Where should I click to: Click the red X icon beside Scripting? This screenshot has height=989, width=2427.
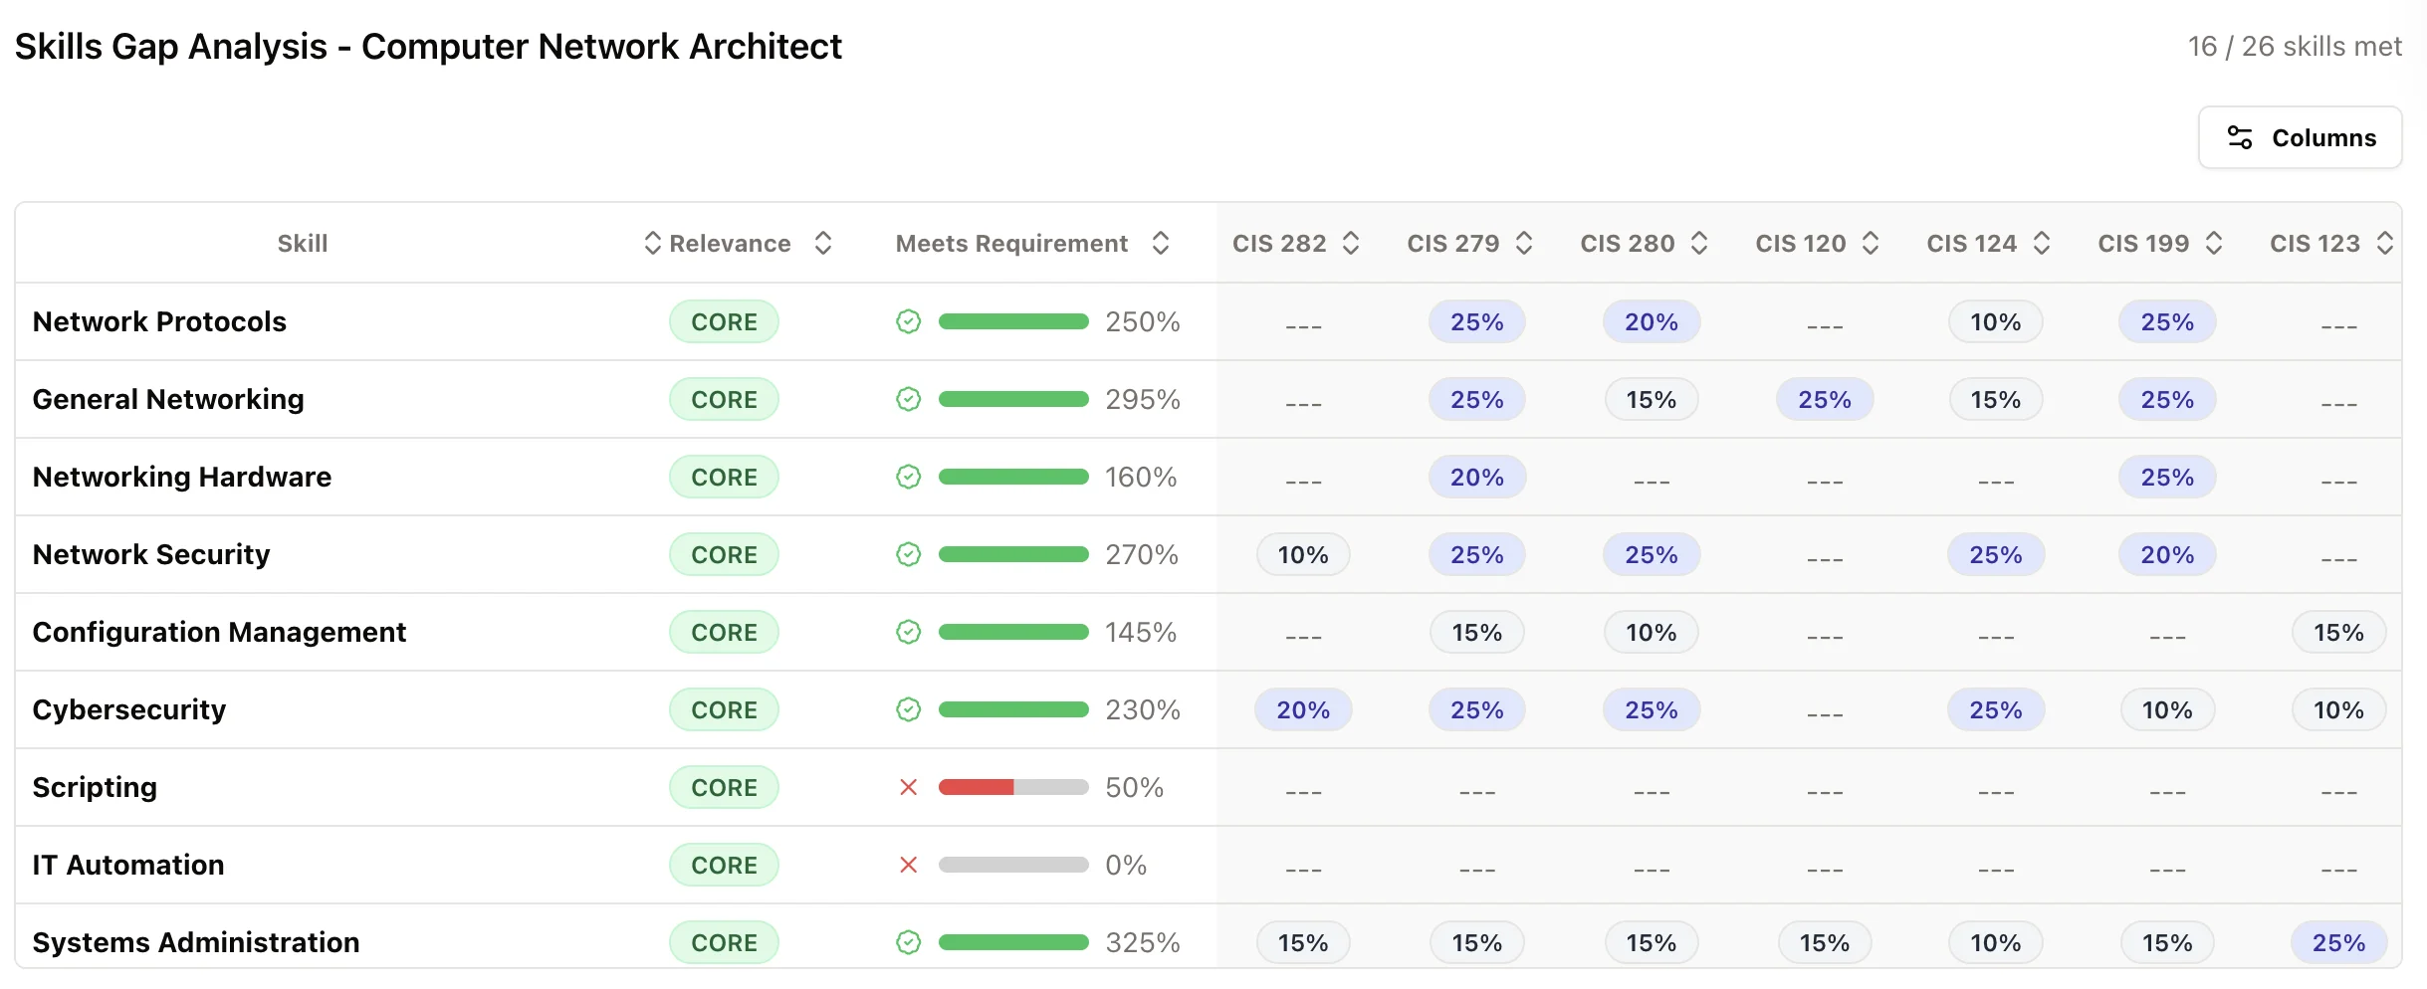(909, 787)
